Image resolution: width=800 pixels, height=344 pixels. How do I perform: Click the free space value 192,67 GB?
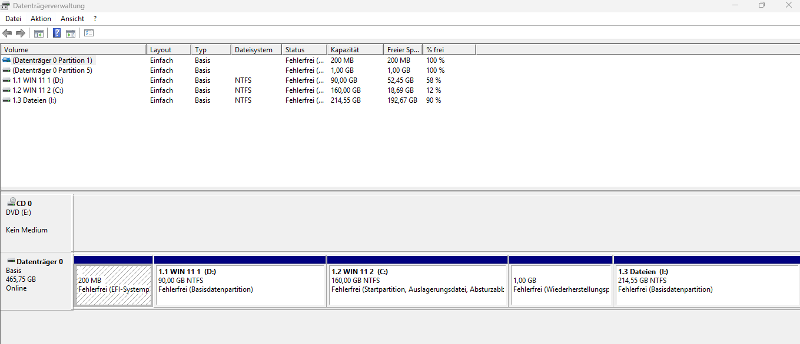[402, 100]
